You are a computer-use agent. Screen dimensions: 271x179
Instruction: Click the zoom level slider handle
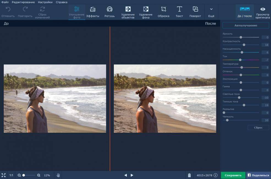(x=24, y=175)
